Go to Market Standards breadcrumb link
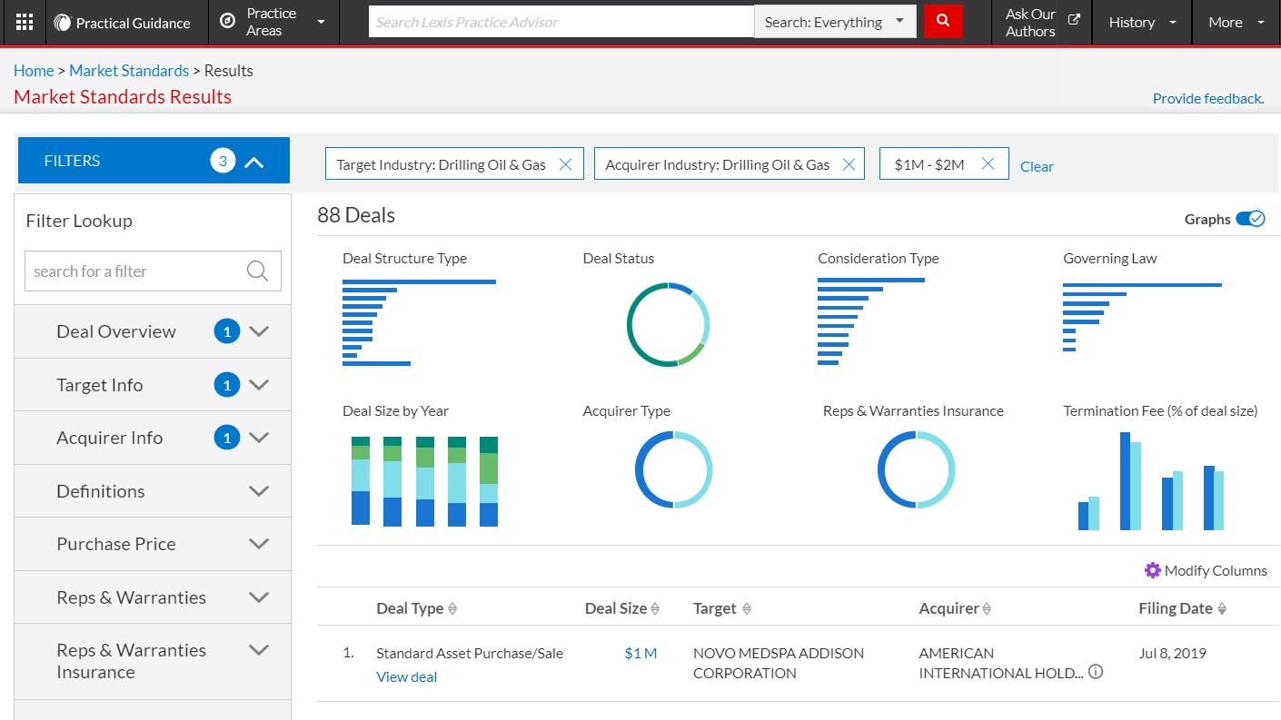The width and height of the screenshot is (1281, 720). coord(129,71)
